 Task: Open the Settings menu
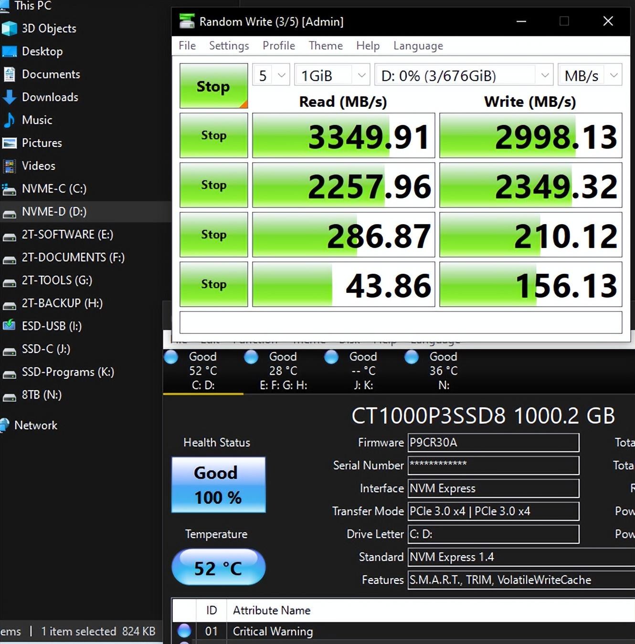(x=229, y=46)
